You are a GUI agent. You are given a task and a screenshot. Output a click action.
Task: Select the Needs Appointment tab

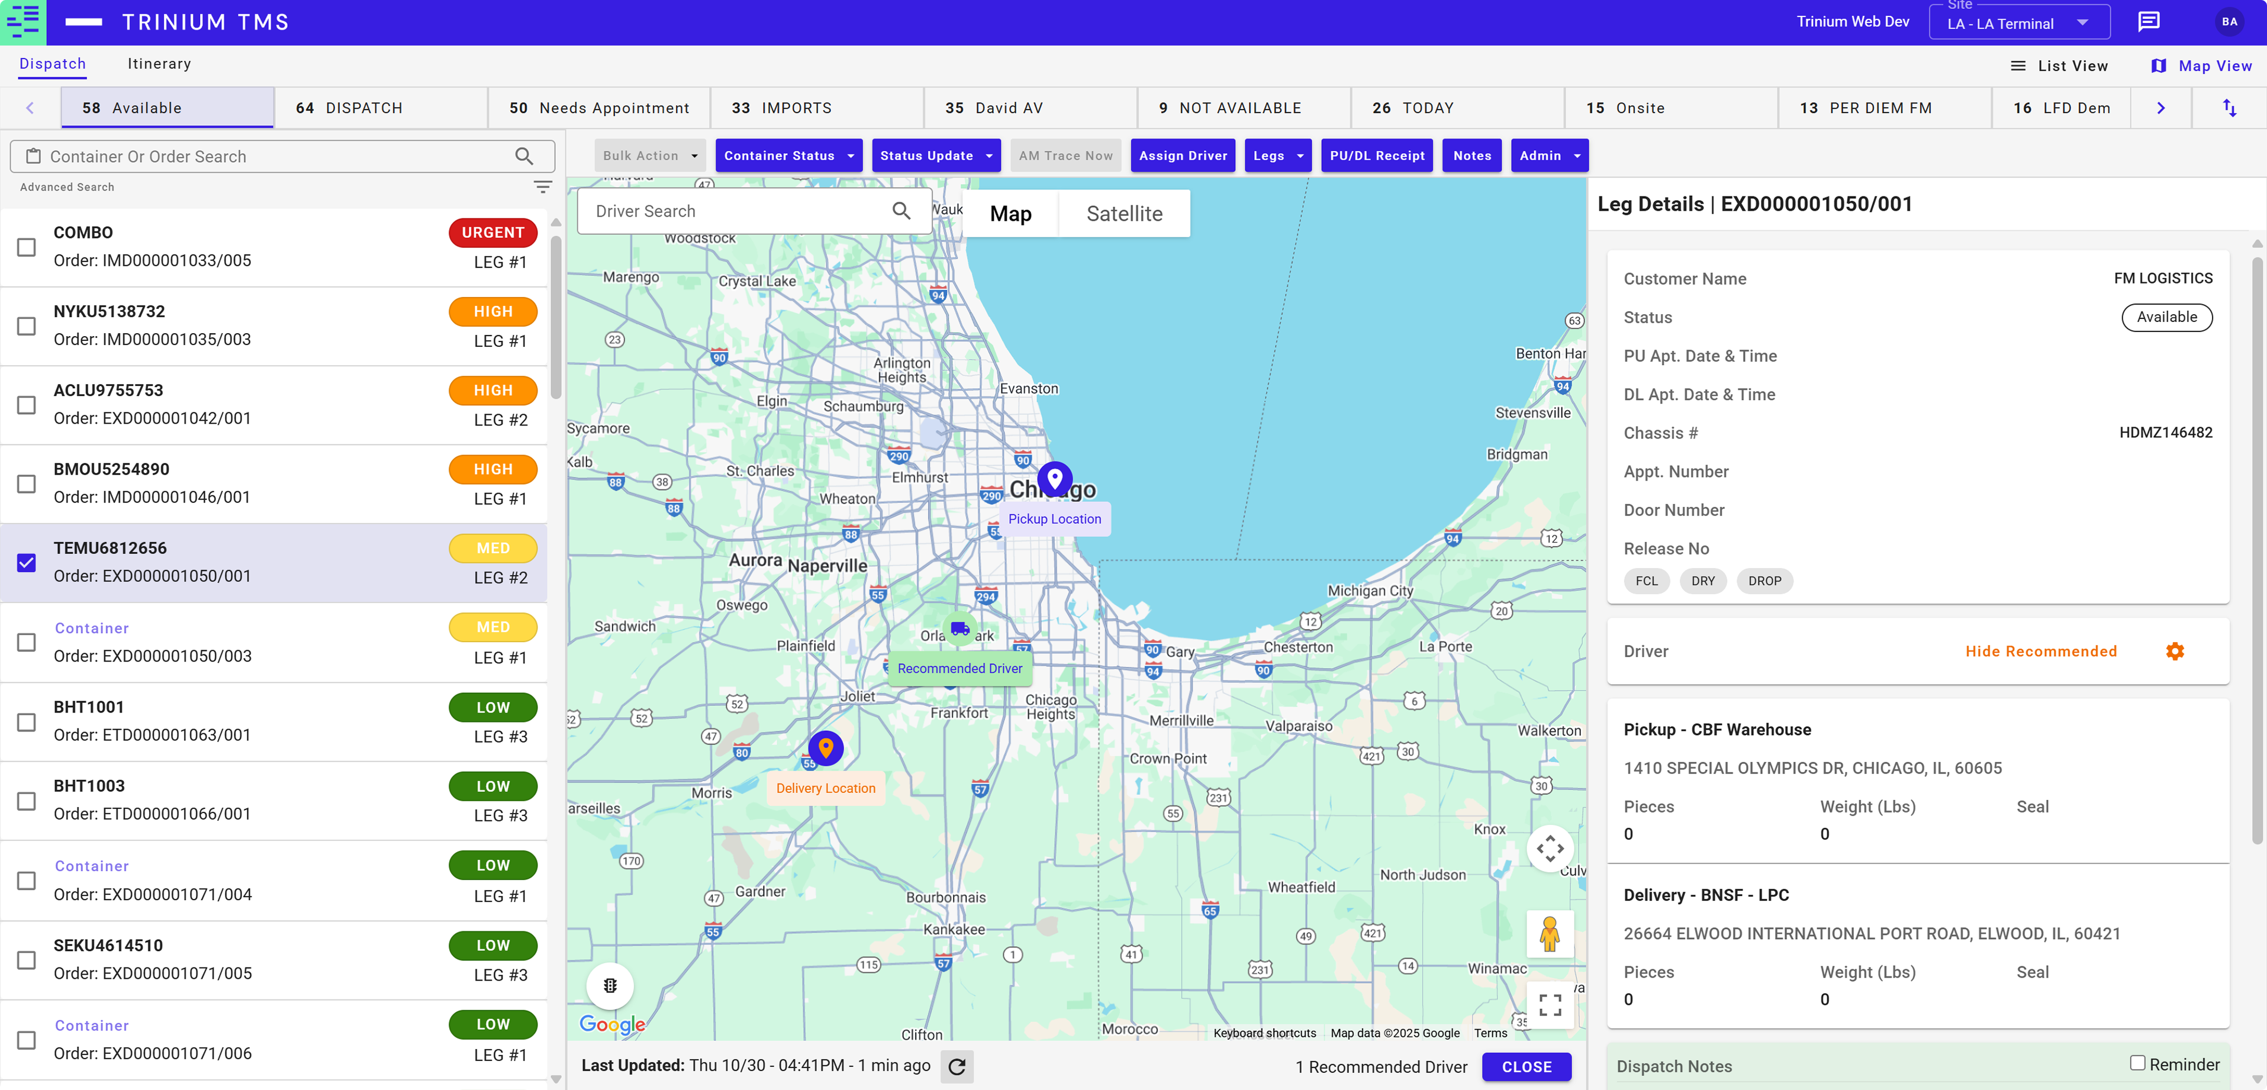pyautogui.click(x=598, y=108)
